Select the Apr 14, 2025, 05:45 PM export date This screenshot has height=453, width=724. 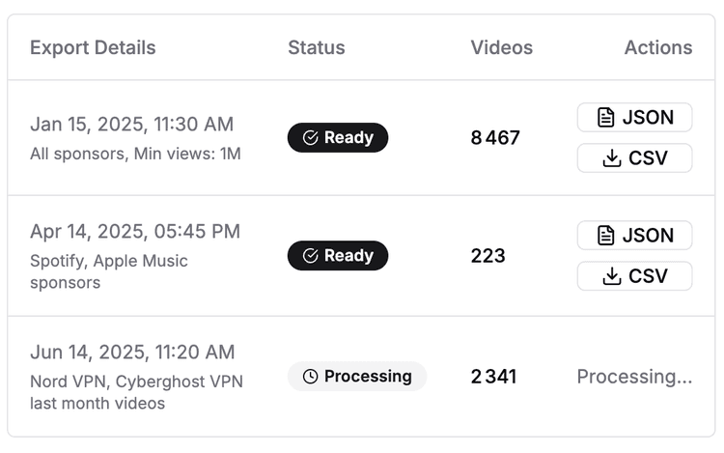135,232
